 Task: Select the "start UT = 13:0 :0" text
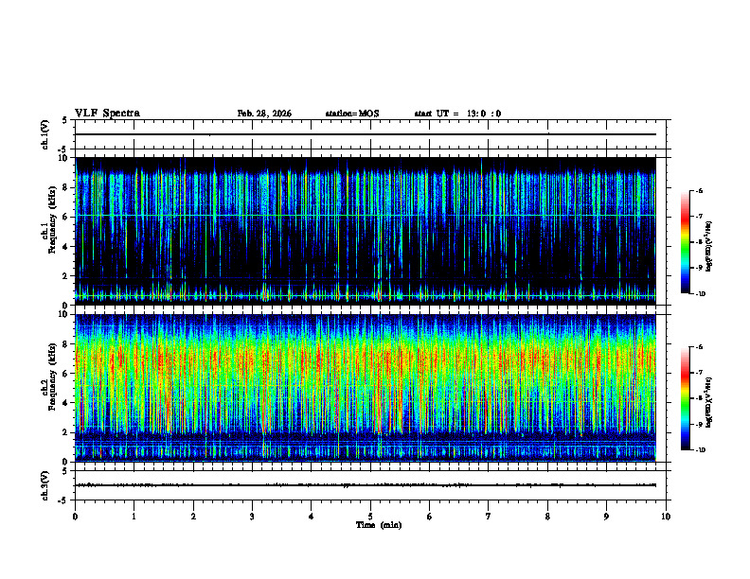pos(457,114)
